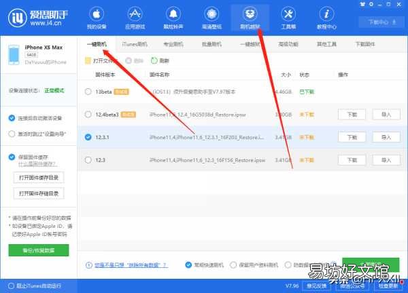Click 导入 button for 12.3.1 firmware
This screenshot has width=408, height=293.
(386, 137)
